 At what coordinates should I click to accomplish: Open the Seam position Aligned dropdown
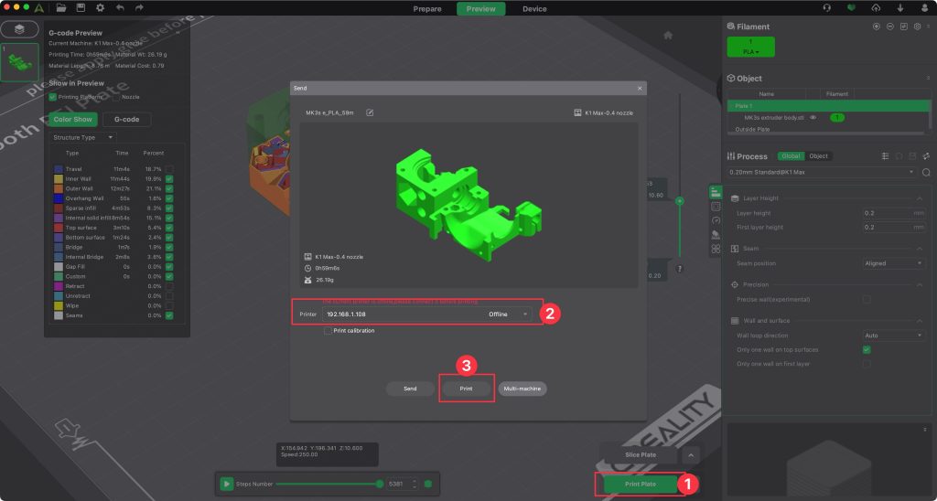pos(892,263)
